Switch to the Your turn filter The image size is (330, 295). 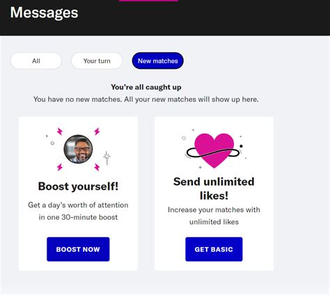[97, 61]
